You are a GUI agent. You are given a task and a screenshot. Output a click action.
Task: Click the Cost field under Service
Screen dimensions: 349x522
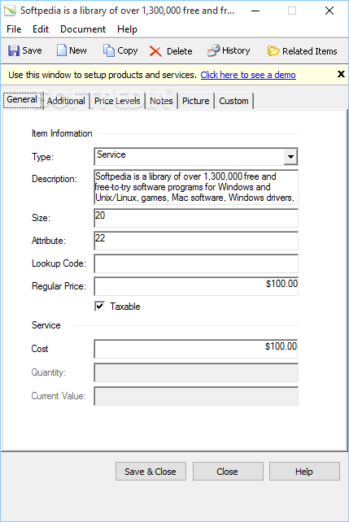click(x=196, y=349)
